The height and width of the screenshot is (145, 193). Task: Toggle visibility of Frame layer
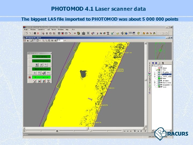tap(161, 78)
